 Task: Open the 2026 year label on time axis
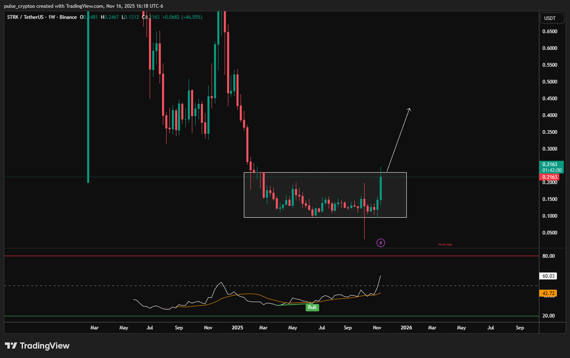406,328
